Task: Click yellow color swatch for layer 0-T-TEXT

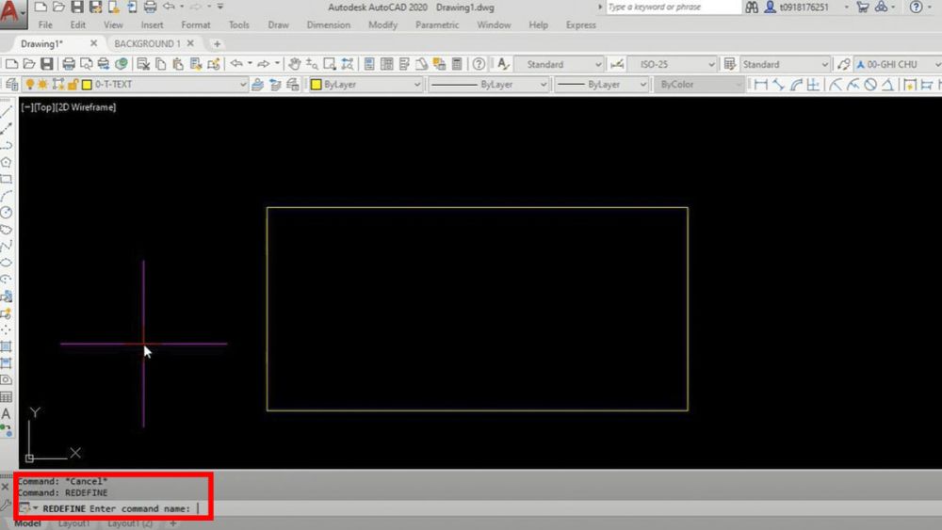Action: [x=87, y=85]
